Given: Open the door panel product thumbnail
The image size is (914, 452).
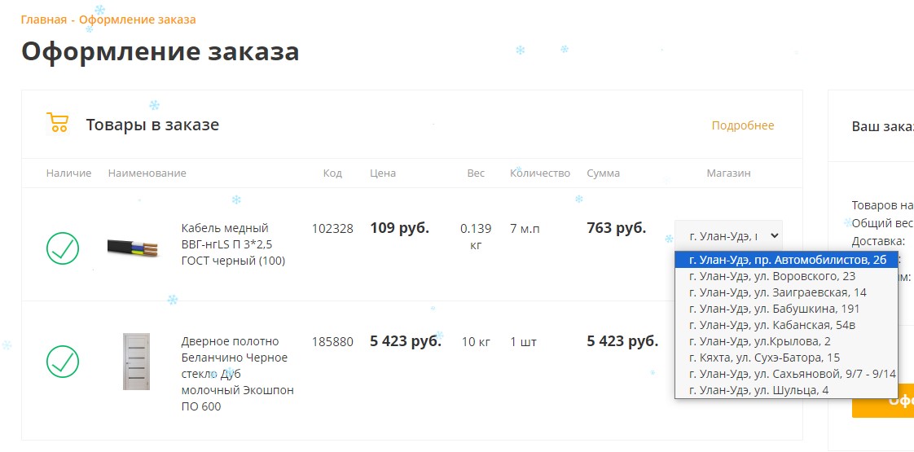Looking at the screenshot, I should point(136,362).
